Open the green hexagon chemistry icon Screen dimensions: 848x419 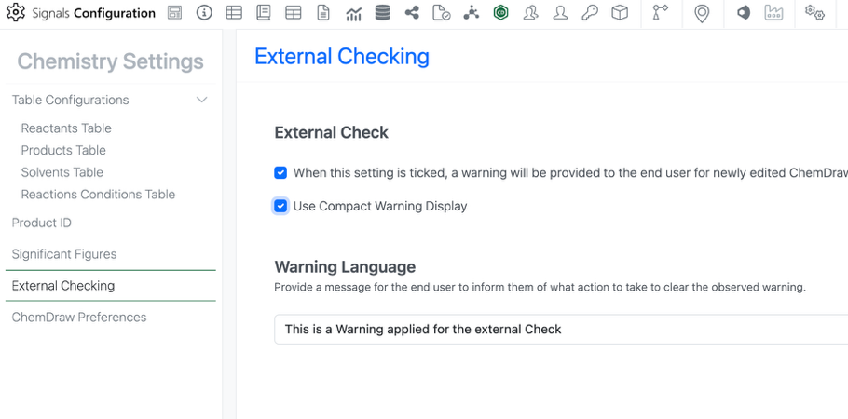(x=500, y=13)
